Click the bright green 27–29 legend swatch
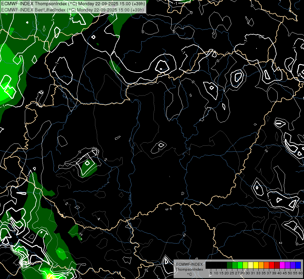 click(240, 265)
